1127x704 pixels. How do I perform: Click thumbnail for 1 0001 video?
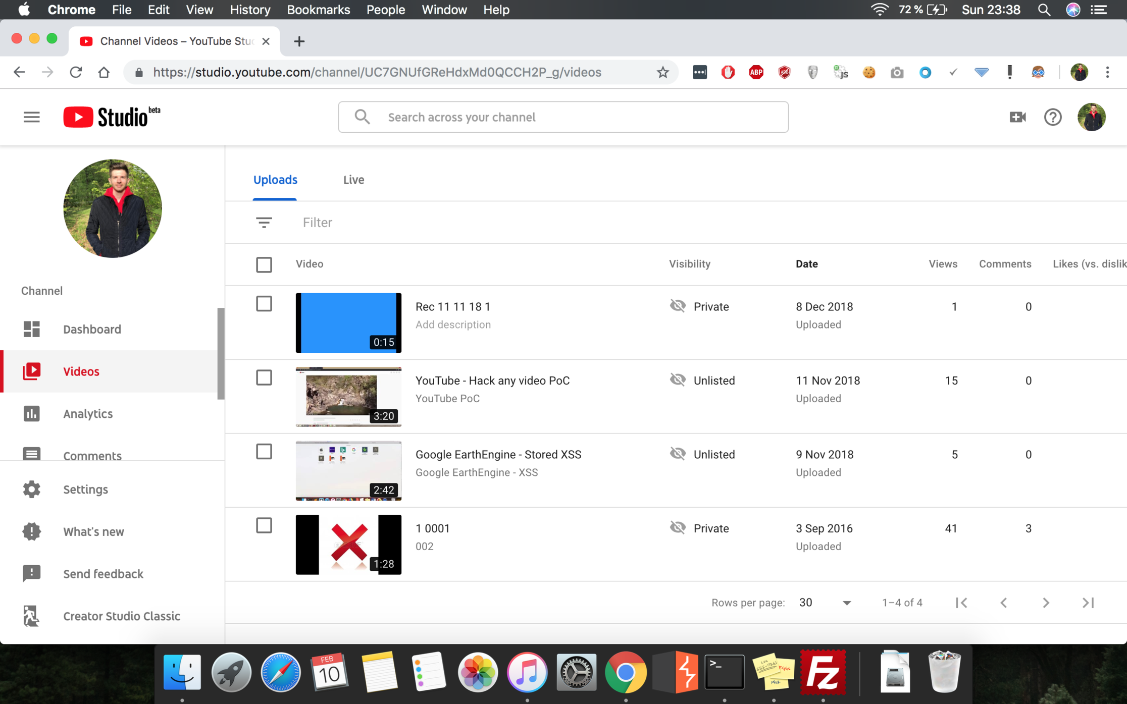click(347, 544)
